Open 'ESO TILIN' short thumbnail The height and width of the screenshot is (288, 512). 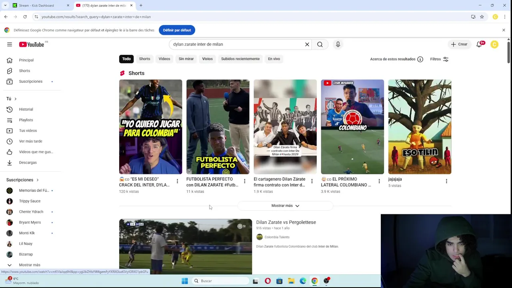(420, 127)
